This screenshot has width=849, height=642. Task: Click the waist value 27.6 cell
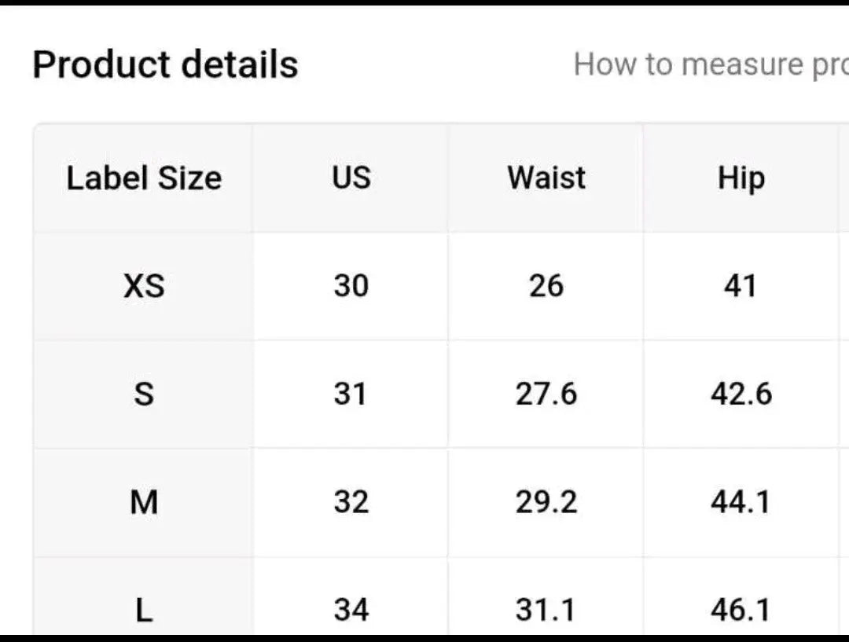[x=546, y=394]
